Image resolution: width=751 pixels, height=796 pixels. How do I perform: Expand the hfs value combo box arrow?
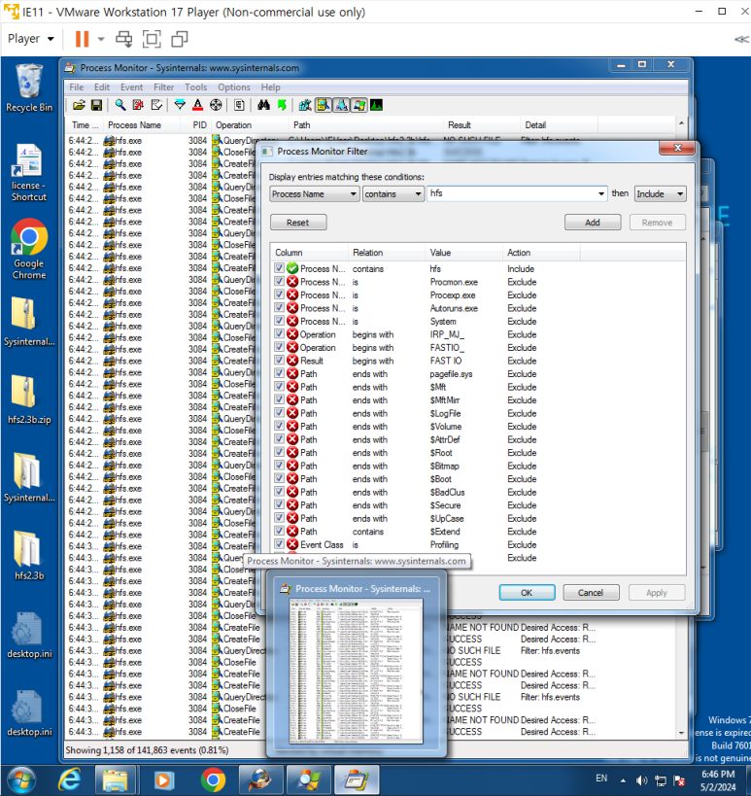coord(601,194)
